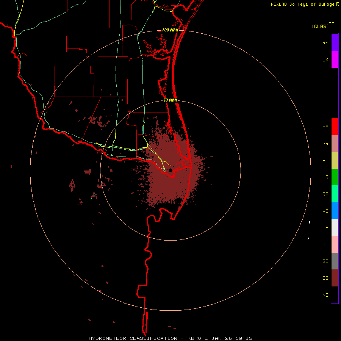Click the DS legend label
This screenshot has width=341, height=341.
325,228
